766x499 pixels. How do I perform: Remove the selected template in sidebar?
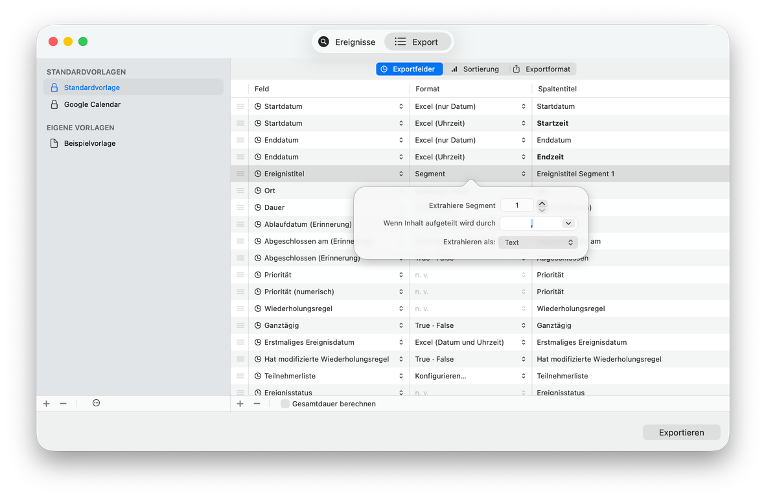tap(63, 404)
